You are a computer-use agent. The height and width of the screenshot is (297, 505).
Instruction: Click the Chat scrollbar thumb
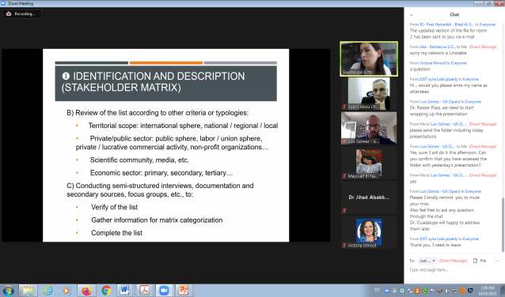click(503, 224)
